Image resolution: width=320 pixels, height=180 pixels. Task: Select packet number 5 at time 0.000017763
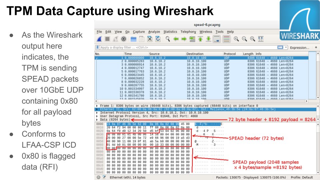(201, 71)
